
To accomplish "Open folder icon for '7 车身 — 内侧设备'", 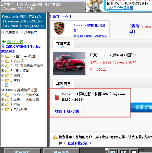I will 7,100.
